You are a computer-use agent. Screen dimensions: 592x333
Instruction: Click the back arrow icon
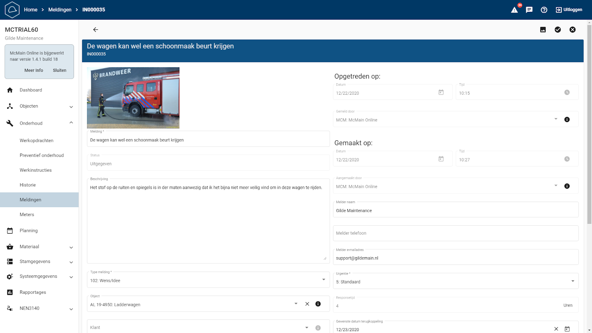click(x=95, y=30)
